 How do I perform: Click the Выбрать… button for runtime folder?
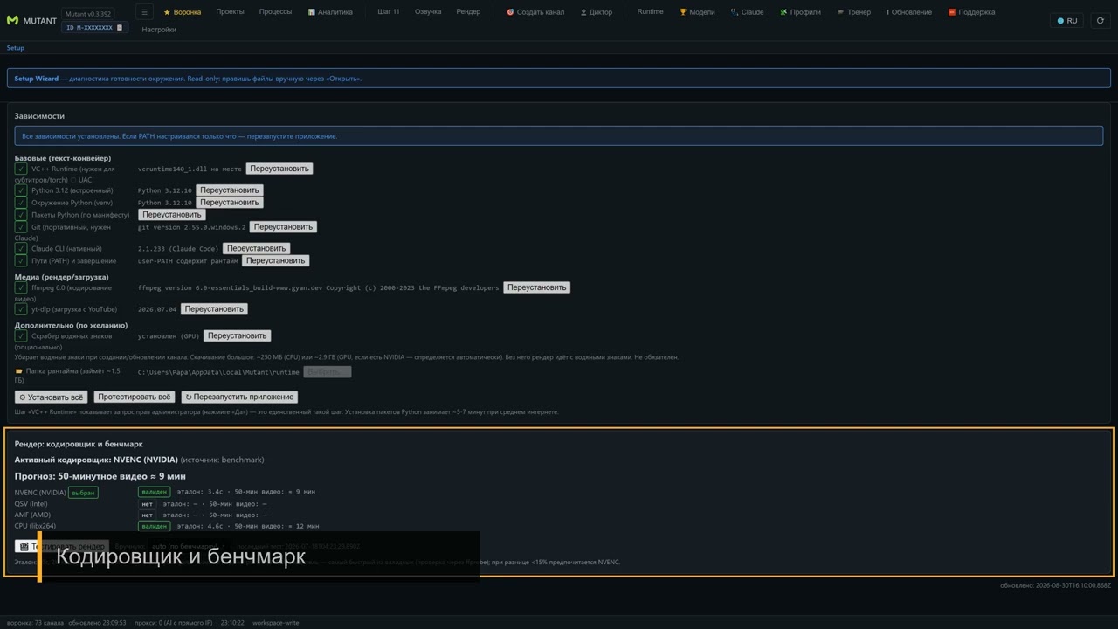click(328, 372)
